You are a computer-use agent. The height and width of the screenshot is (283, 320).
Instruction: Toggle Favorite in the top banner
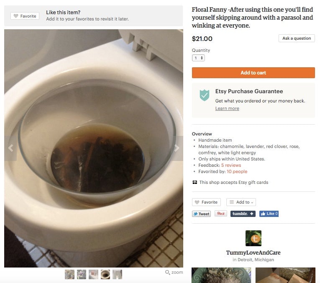tap(25, 16)
